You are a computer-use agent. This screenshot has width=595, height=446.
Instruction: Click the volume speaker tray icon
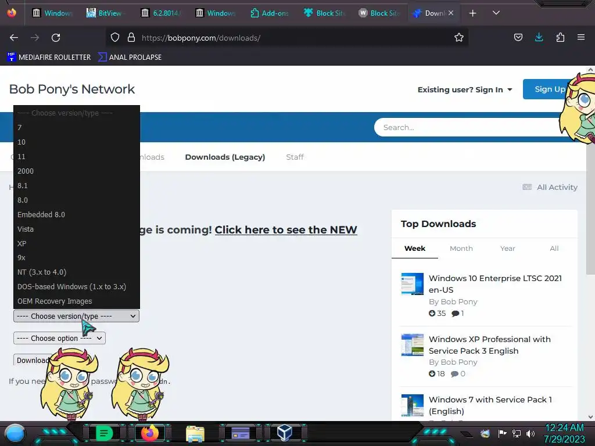(530, 433)
